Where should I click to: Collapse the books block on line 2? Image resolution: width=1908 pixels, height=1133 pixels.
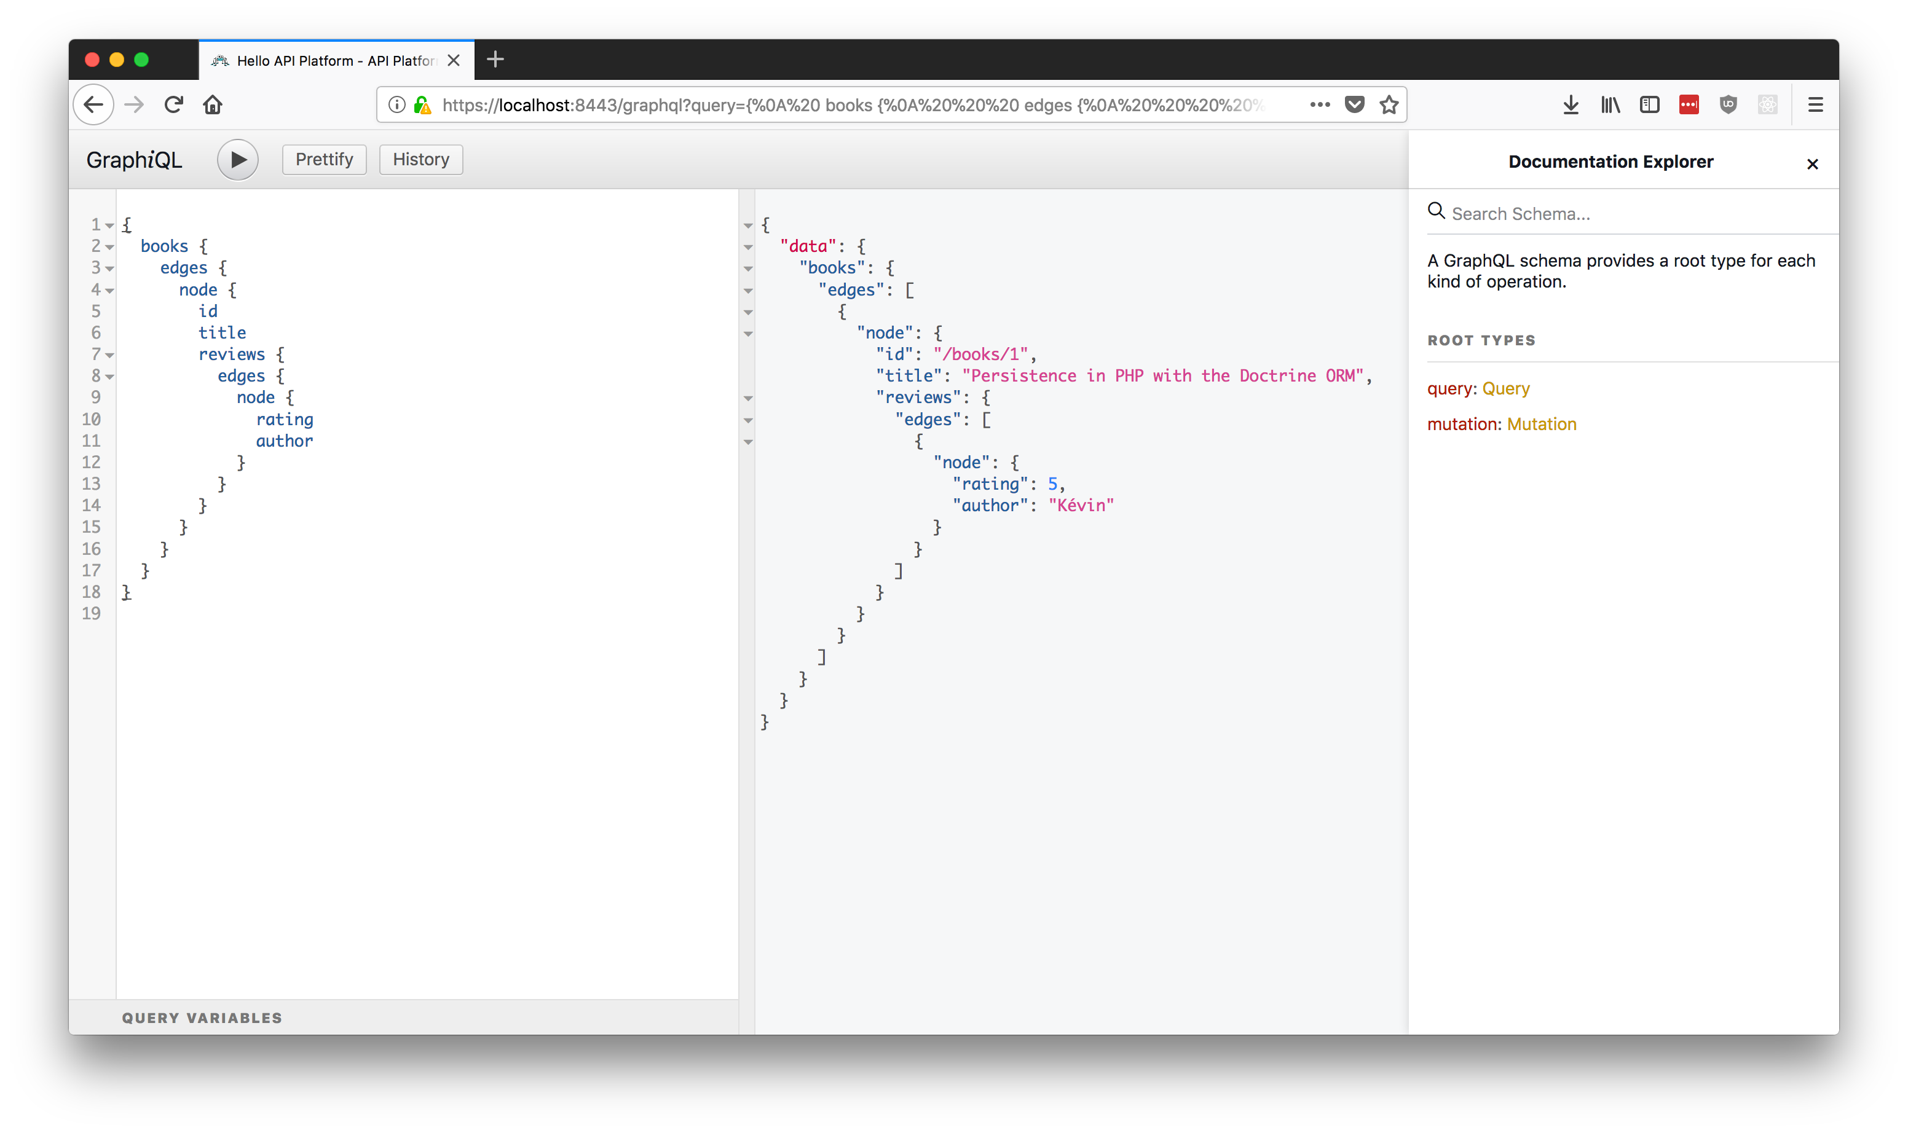click(x=109, y=246)
